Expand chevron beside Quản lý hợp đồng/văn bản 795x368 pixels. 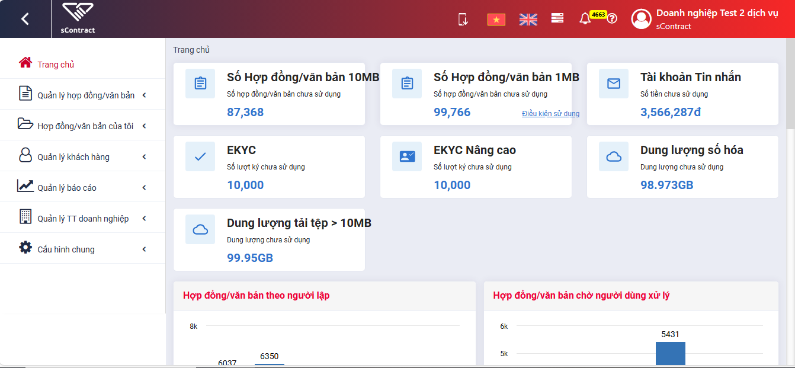144,95
